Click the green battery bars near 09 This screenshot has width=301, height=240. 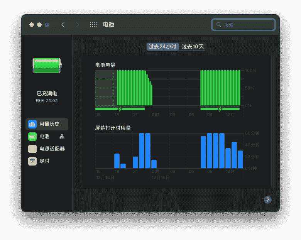pyautogui.click(x=210, y=88)
